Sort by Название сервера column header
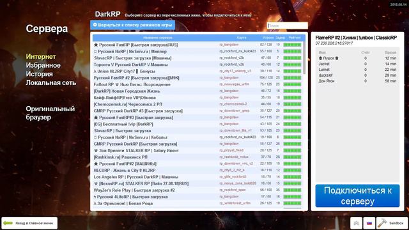 tap(158, 38)
